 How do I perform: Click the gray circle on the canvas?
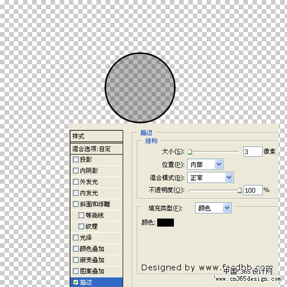pyautogui.click(x=140, y=88)
